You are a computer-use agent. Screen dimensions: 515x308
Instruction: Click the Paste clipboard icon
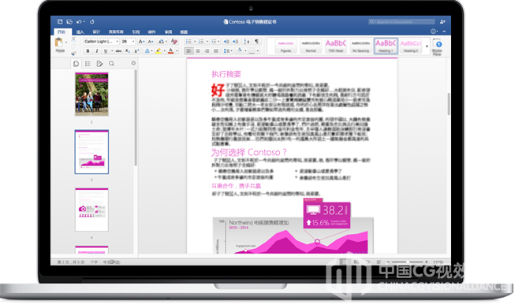coord(59,43)
